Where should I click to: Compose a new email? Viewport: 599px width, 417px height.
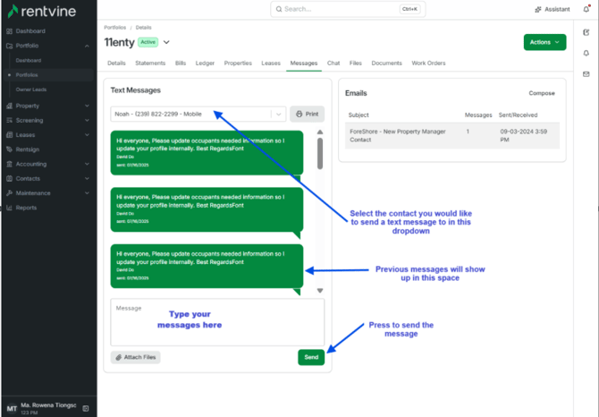(x=541, y=93)
